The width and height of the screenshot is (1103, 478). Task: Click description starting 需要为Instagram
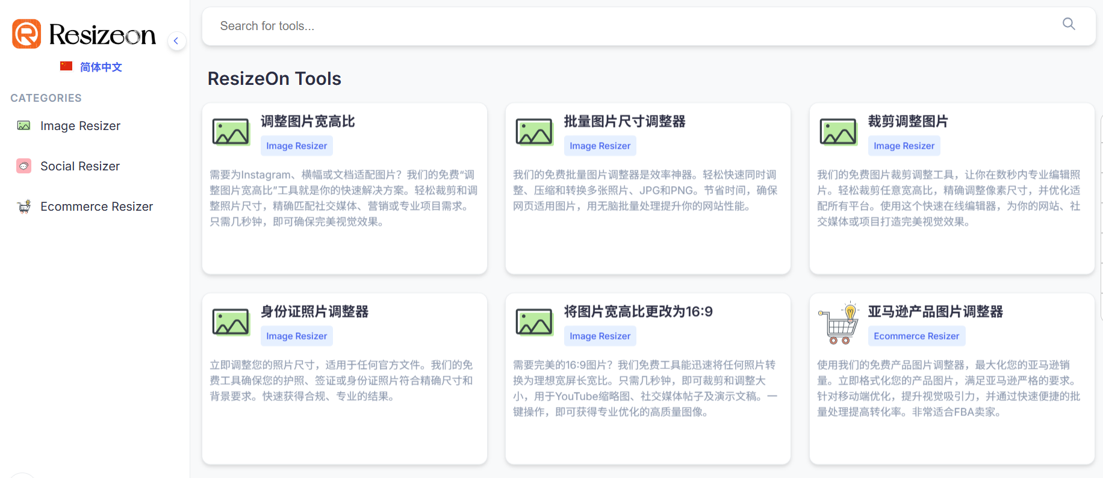[x=344, y=198]
